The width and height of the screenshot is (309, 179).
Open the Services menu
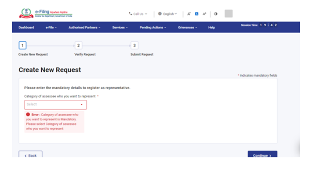120,28
